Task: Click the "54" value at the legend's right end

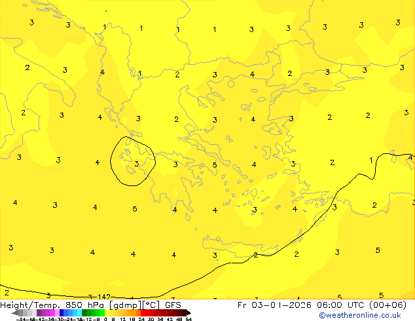Action: pos(189,319)
